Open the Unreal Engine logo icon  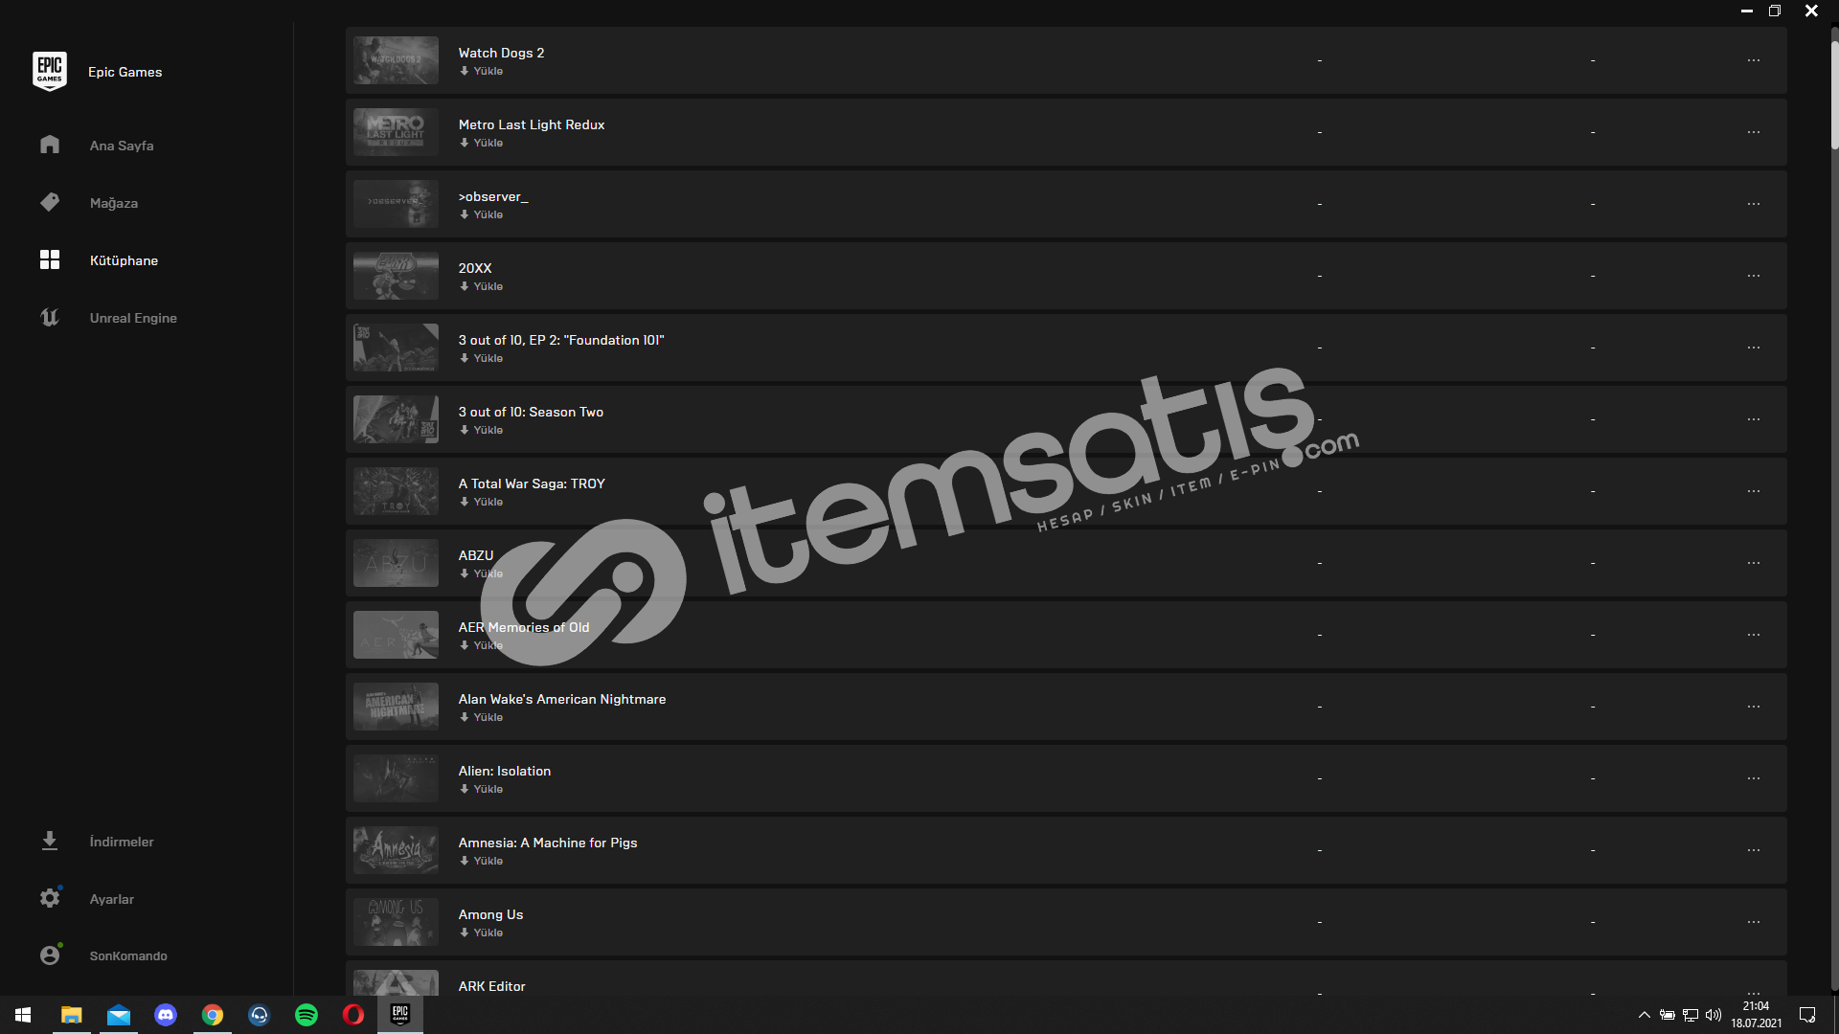(50, 317)
